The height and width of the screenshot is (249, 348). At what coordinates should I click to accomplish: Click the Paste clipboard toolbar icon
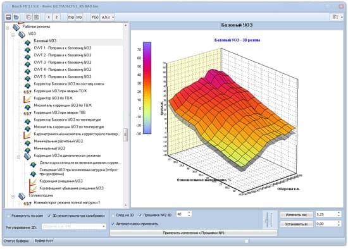coord(37,17)
